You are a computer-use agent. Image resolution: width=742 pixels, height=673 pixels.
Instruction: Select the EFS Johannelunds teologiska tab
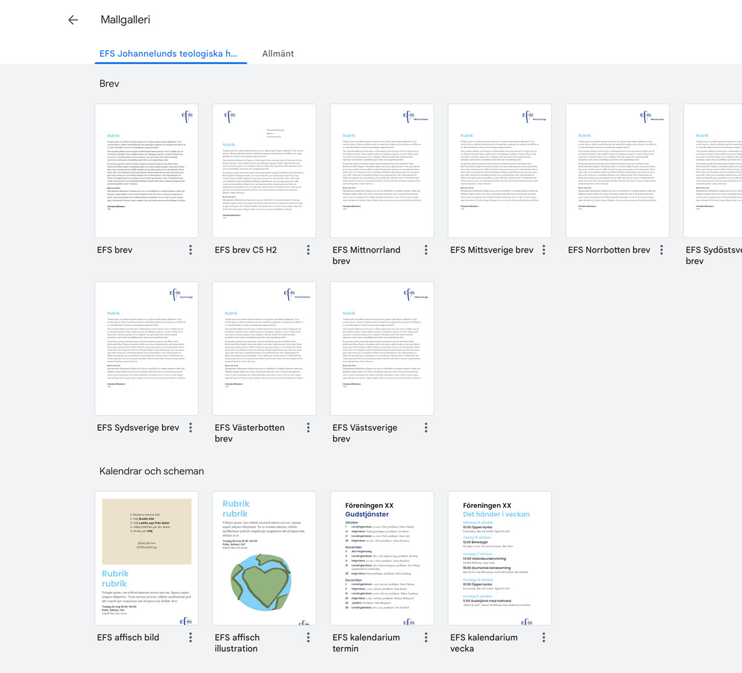168,54
